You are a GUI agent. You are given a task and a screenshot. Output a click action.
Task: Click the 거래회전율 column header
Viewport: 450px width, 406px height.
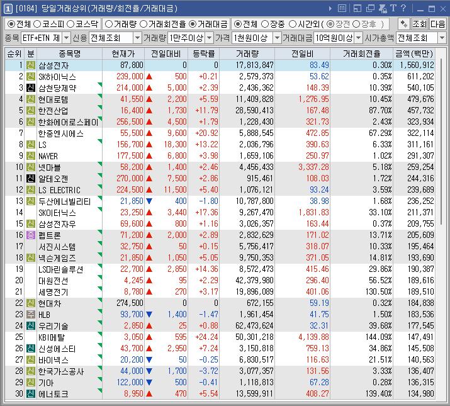[361, 54]
